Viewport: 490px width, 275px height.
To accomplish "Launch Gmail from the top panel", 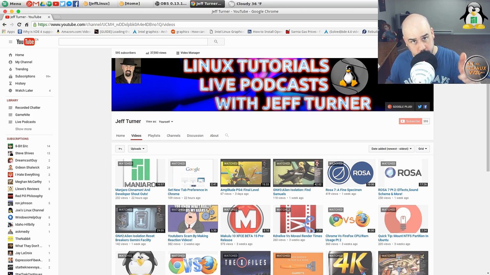I will 36,4.
